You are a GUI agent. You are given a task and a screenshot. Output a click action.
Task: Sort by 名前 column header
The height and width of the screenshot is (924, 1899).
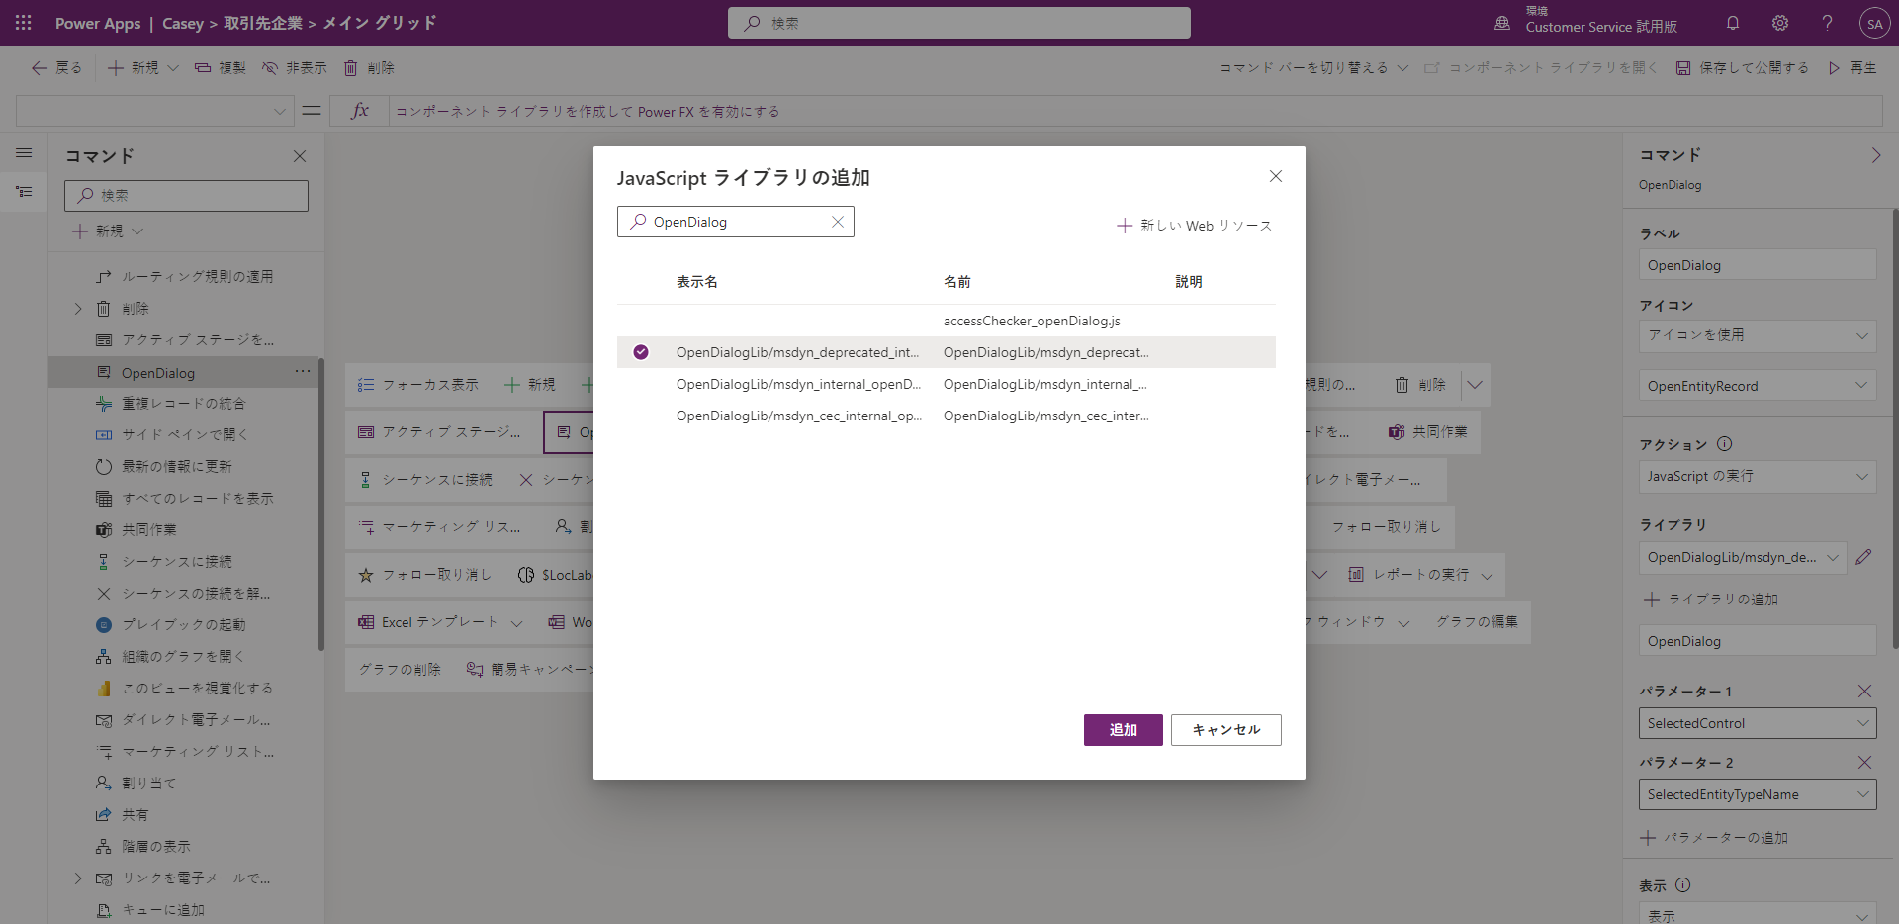pos(957,282)
